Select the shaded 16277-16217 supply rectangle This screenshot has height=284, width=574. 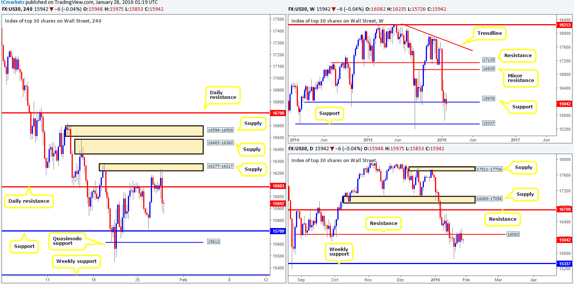pyautogui.click(x=151, y=167)
